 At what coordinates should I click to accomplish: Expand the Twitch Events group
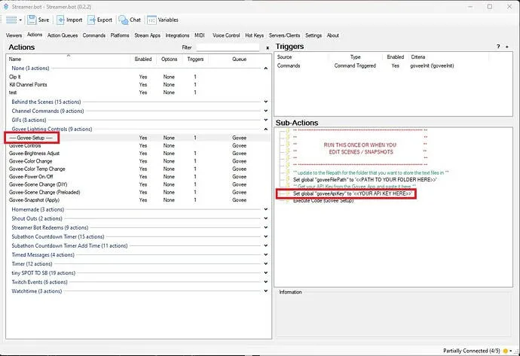(x=265, y=281)
